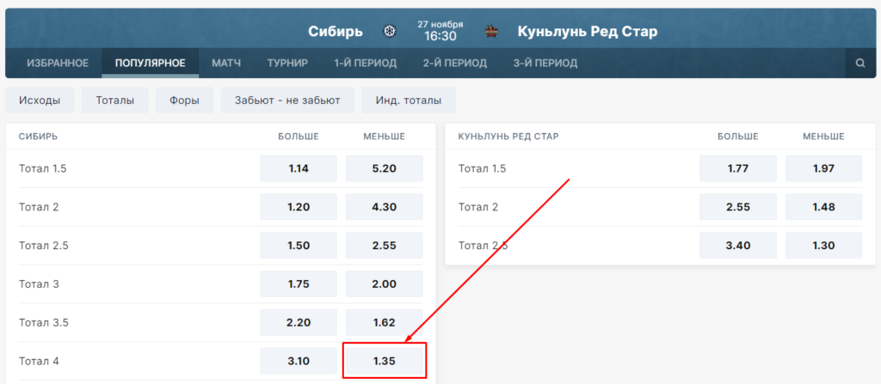Screen dimensions: 881x384
Task: Open the ТУРНИР tab
Action: [287, 63]
